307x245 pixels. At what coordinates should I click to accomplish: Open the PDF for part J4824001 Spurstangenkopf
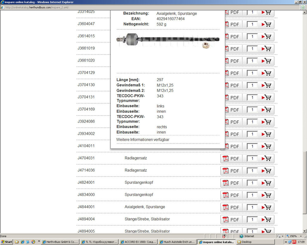tap(231, 183)
